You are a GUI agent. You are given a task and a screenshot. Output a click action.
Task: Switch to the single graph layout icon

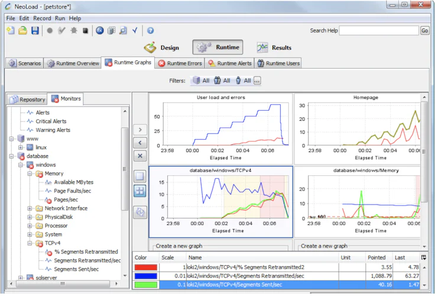(140, 176)
